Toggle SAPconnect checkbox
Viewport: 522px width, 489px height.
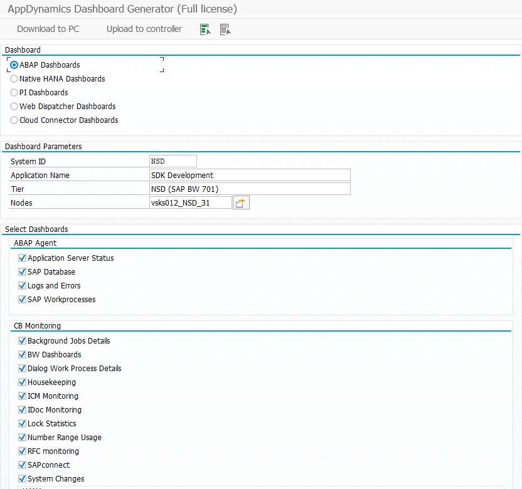pos(23,465)
